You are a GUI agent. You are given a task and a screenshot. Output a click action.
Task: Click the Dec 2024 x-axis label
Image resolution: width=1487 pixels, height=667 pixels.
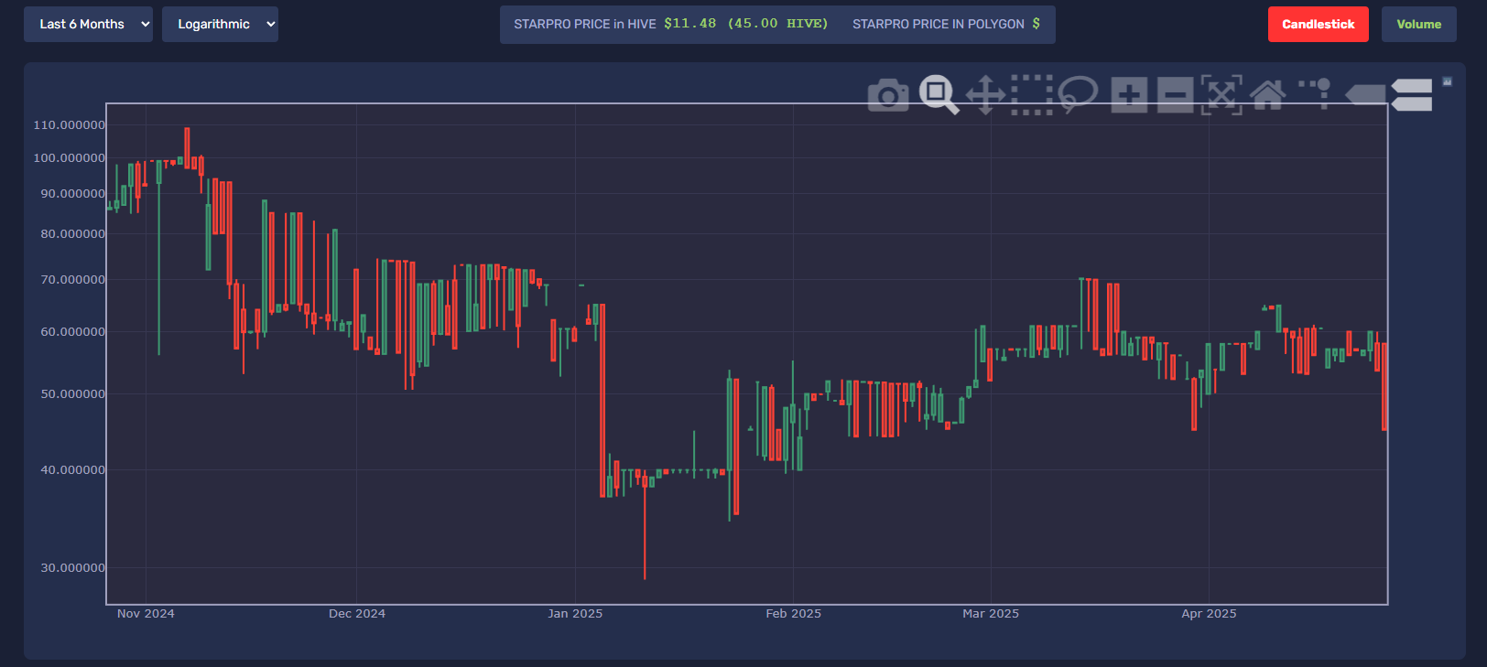[357, 614]
